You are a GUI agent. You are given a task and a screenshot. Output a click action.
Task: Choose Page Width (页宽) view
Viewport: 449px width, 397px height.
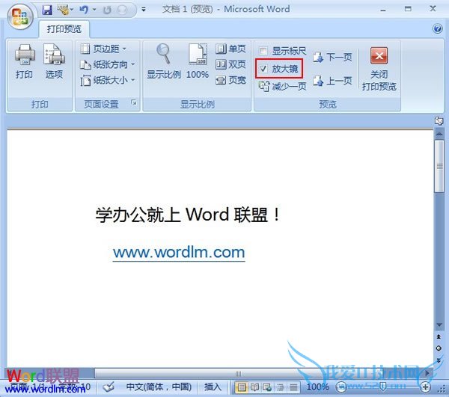pos(231,80)
